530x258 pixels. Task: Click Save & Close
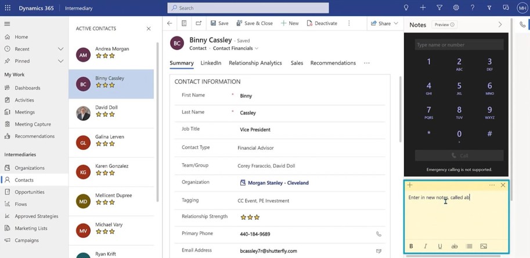click(254, 23)
